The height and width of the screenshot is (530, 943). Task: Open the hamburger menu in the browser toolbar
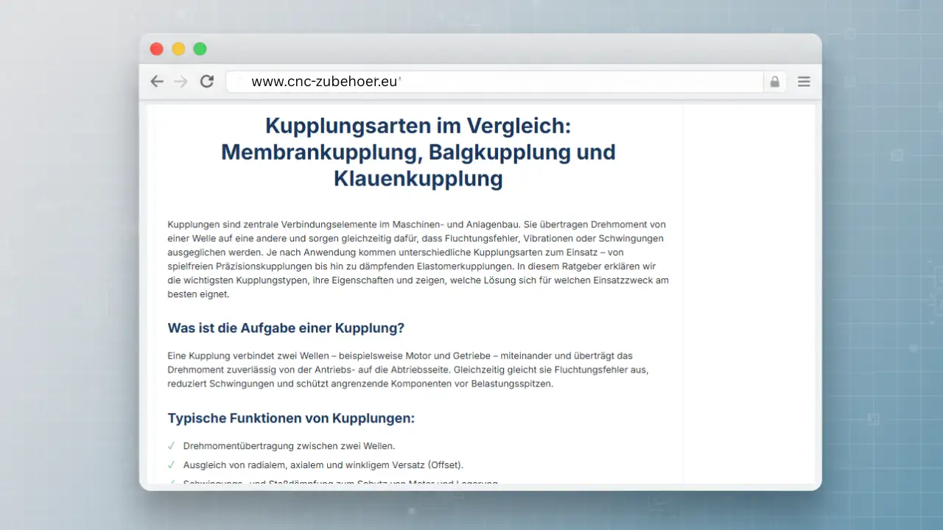pos(804,82)
